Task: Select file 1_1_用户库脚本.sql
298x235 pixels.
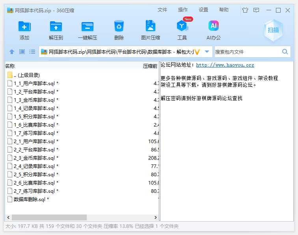Action: coord(82,83)
